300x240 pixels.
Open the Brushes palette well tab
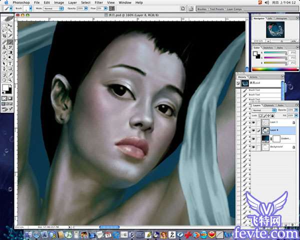click(202, 9)
